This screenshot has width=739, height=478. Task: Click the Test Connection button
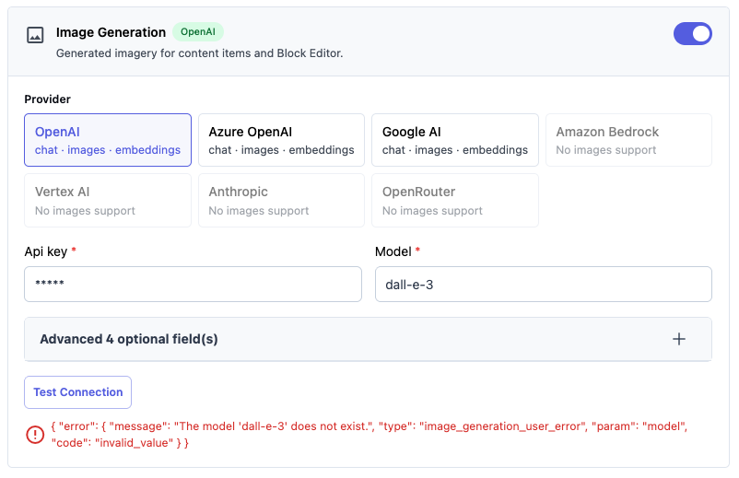pos(77,392)
